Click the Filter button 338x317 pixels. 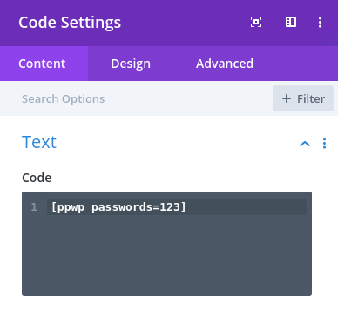303,98
